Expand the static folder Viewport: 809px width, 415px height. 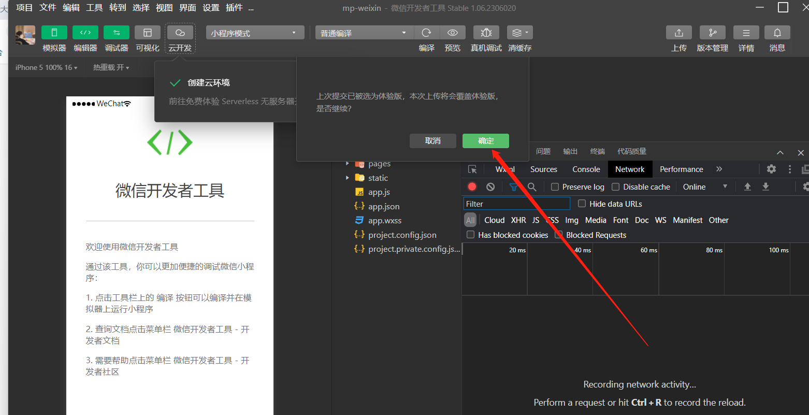[x=348, y=178]
